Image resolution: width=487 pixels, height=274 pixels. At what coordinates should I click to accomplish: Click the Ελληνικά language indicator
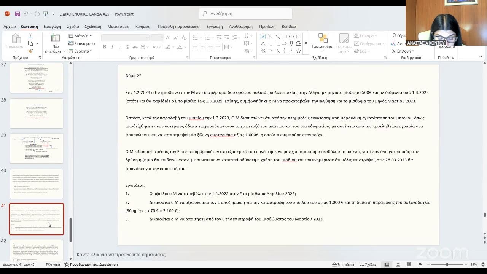point(53,264)
